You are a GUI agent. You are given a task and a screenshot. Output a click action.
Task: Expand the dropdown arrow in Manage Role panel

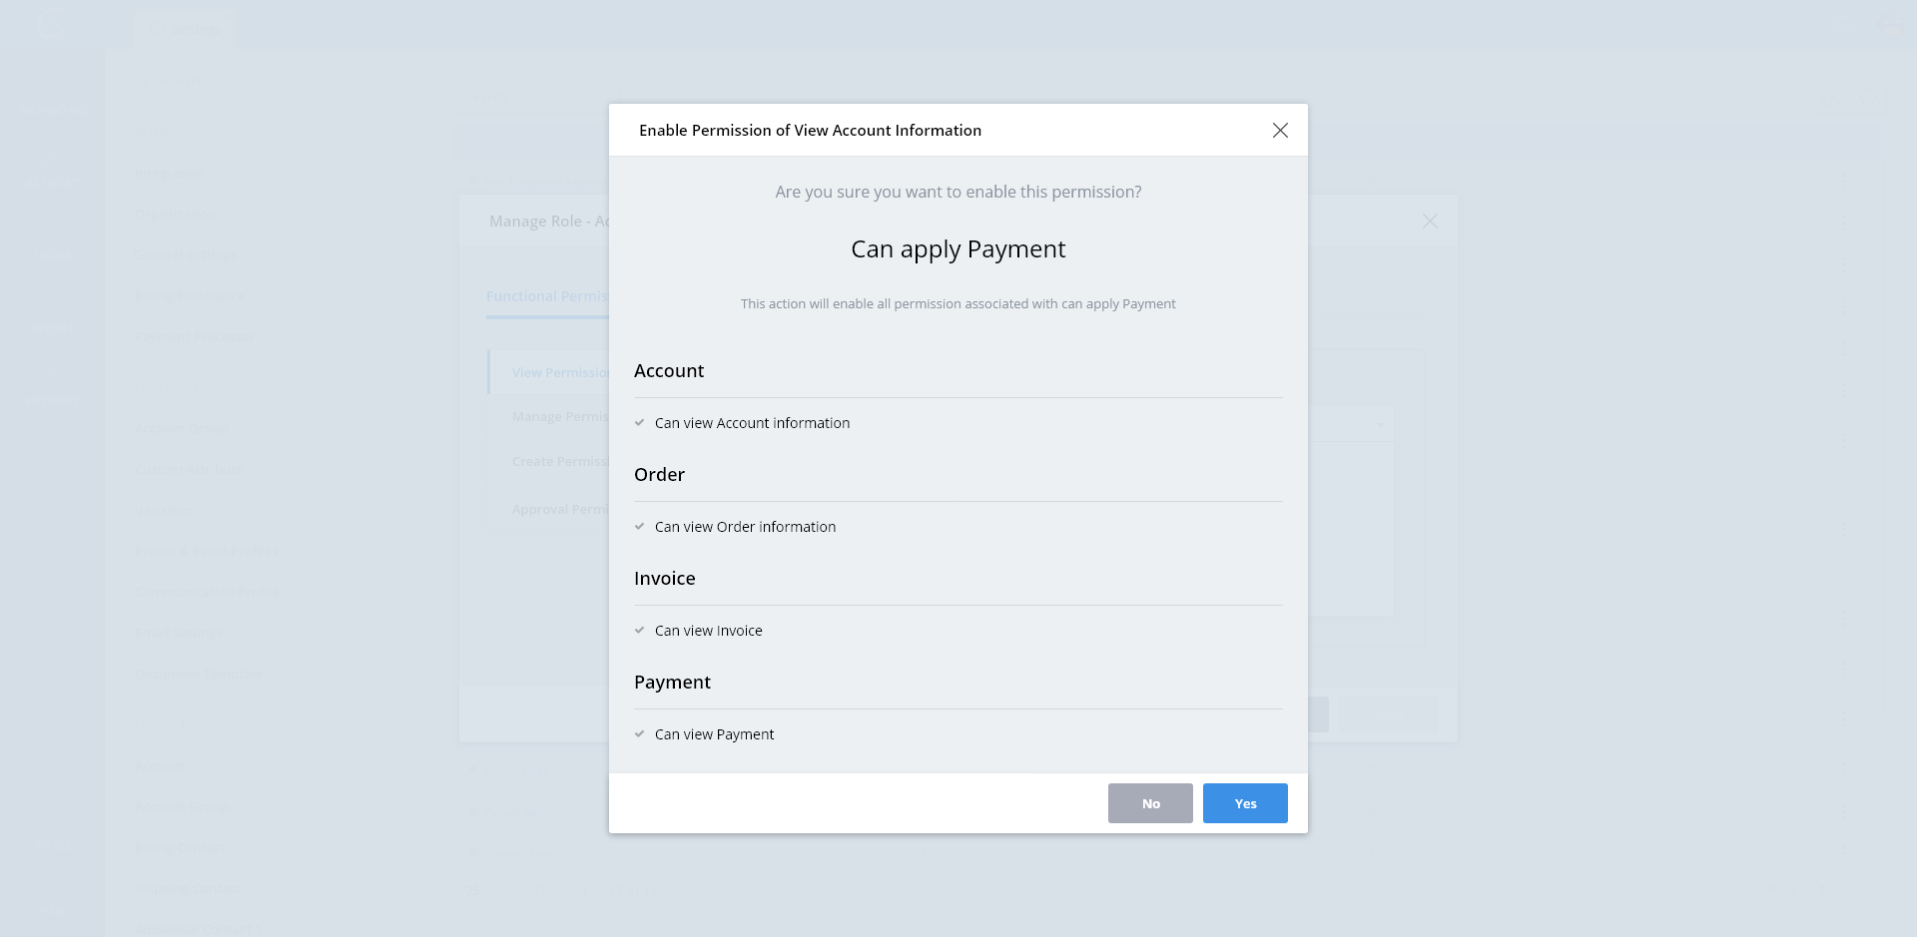pyautogui.click(x=1380, y=425)
